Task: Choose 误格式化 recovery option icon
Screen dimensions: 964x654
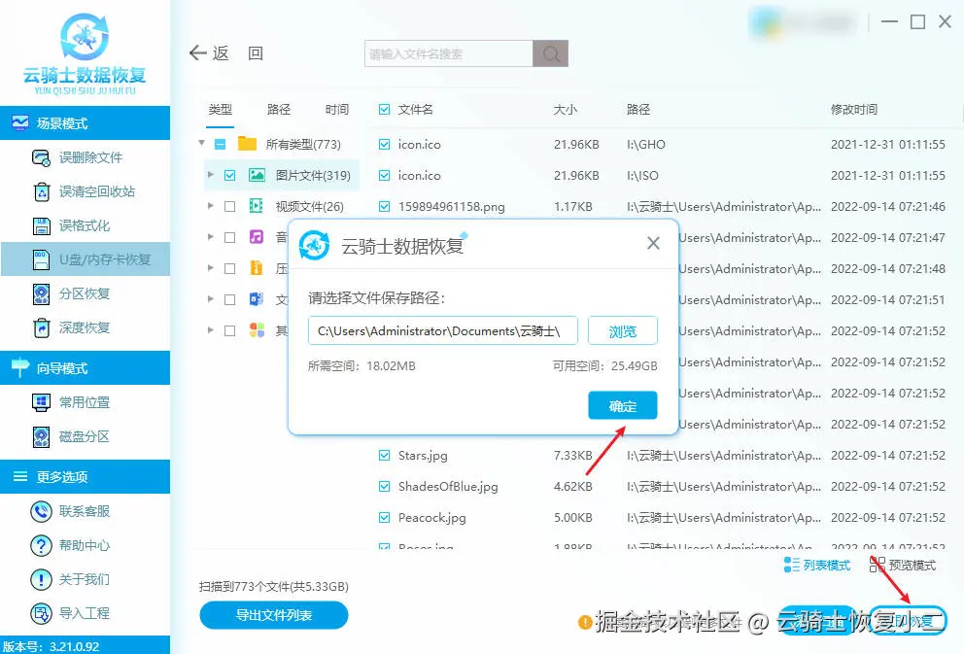Action: click(x=41, y=225)
